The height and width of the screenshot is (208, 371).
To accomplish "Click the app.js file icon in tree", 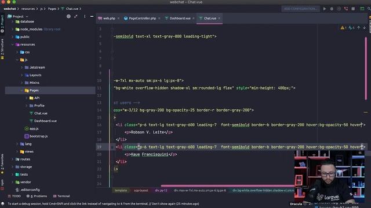I will coord(27,128).
